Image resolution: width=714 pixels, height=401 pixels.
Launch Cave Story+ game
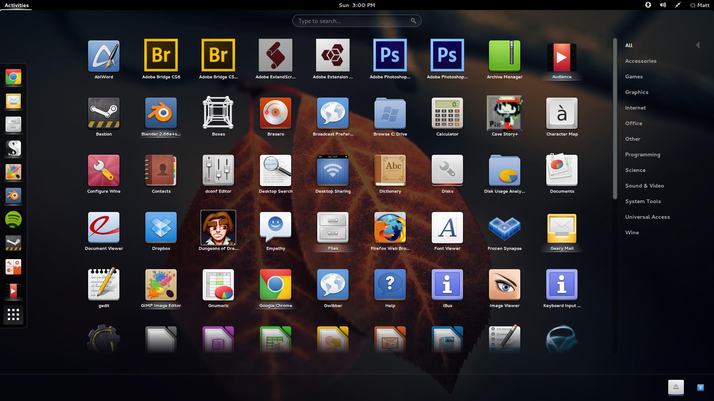tap(505, 113)
